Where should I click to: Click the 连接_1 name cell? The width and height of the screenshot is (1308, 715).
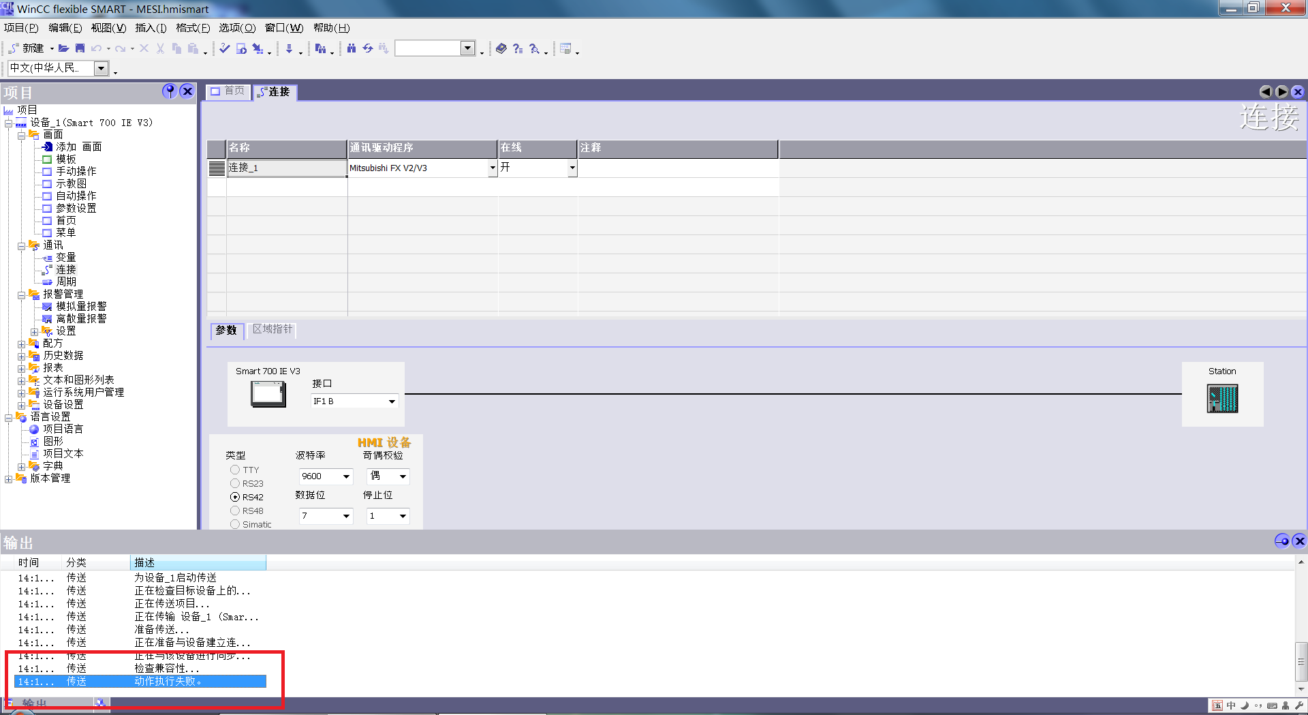(286, 168)
